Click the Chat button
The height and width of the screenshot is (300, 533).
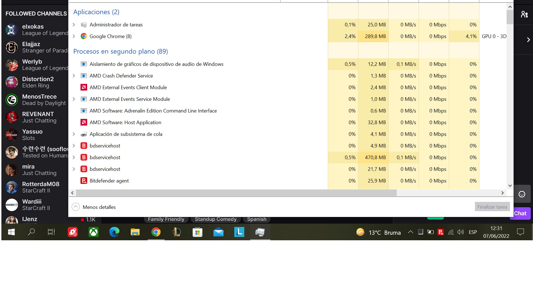point(520,214)
